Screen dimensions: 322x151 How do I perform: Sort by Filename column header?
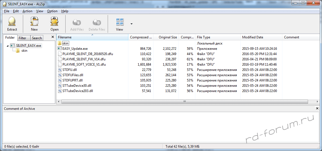92,37
